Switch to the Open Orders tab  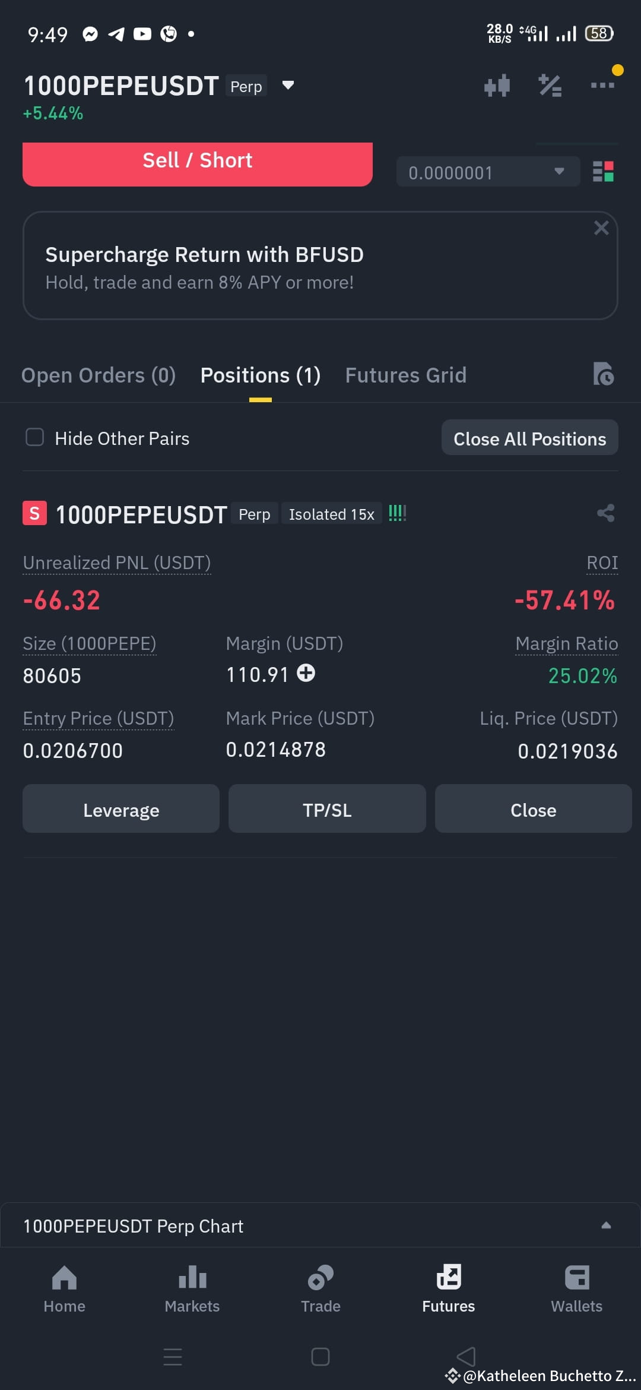98,375
